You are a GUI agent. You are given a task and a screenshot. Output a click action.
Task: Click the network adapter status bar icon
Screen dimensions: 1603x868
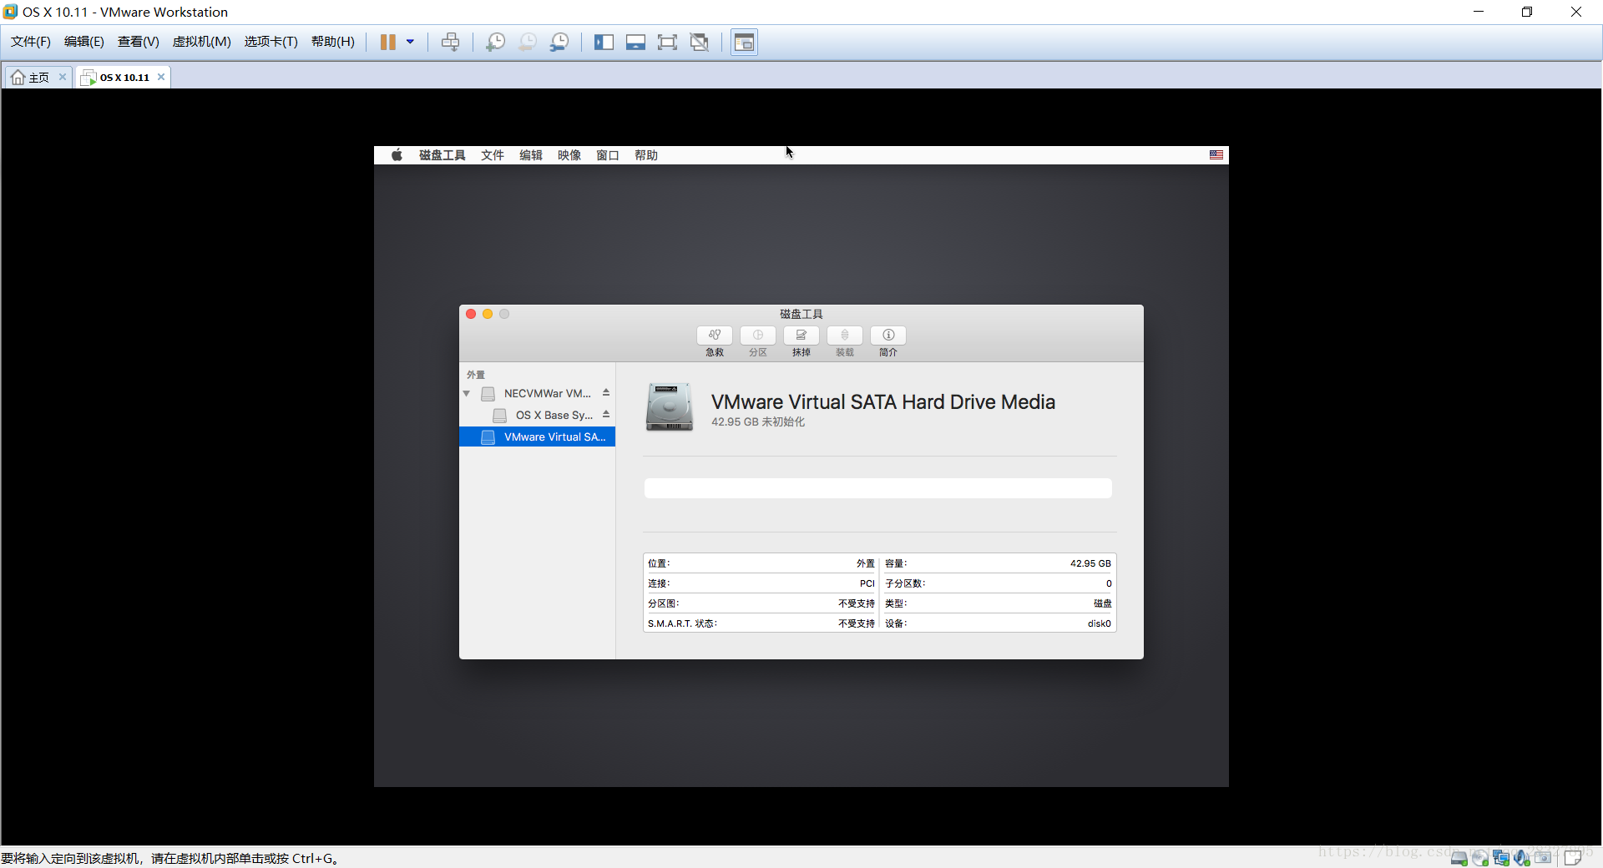pos(1501,858)
